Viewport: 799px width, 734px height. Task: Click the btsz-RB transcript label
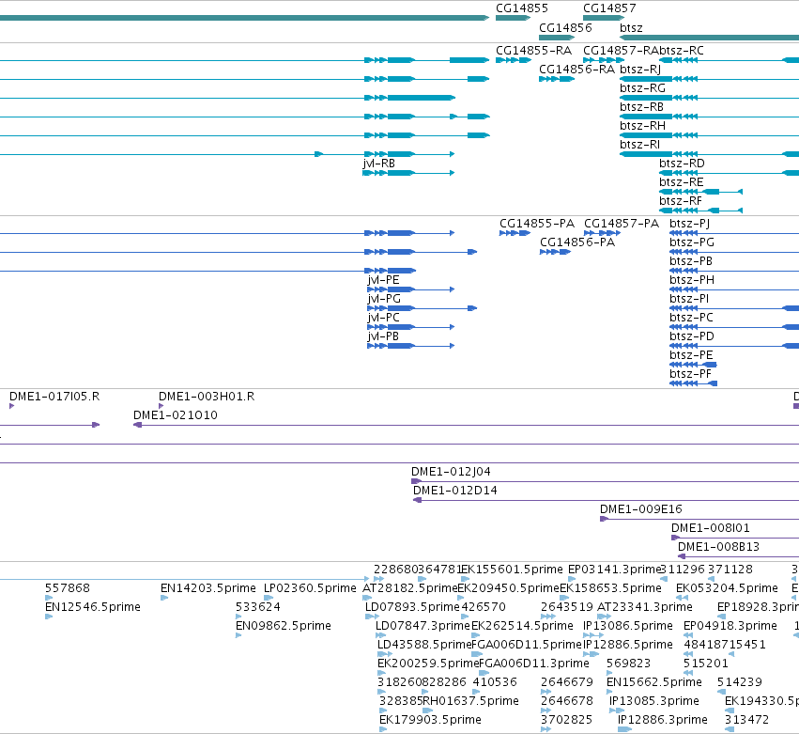pos(641,107)
